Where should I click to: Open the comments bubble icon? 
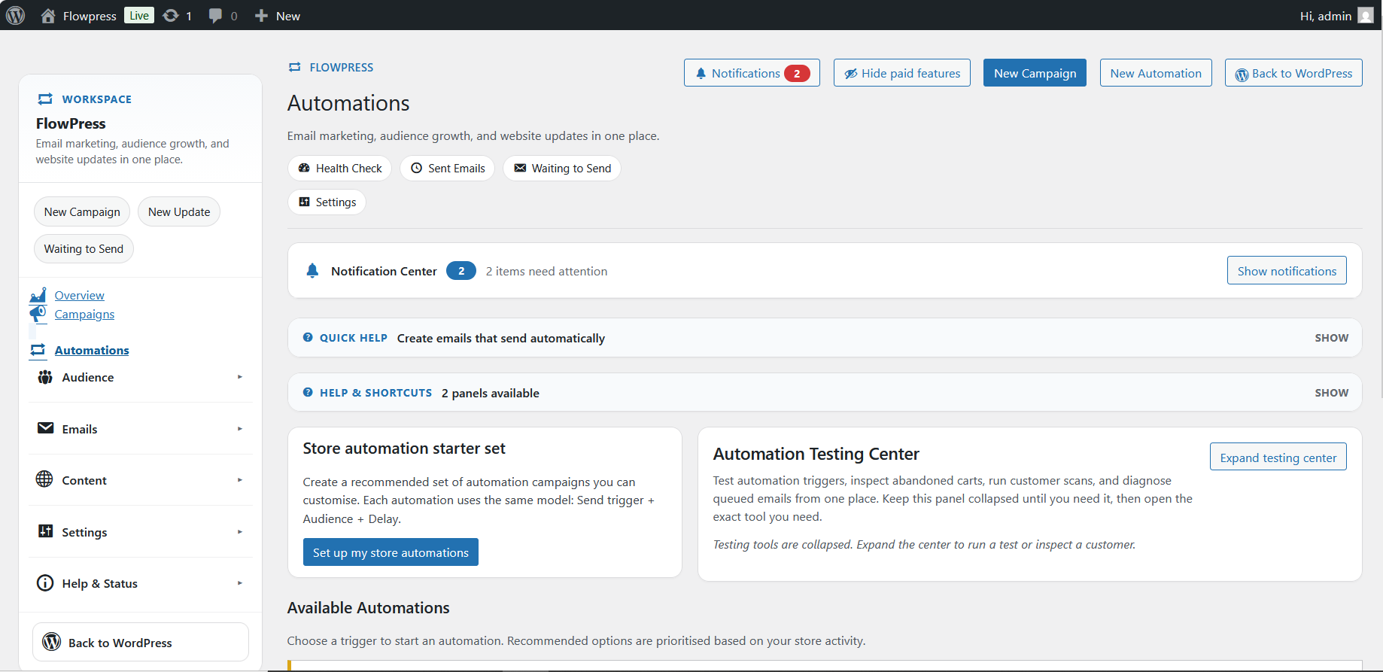tap(215, 16)
